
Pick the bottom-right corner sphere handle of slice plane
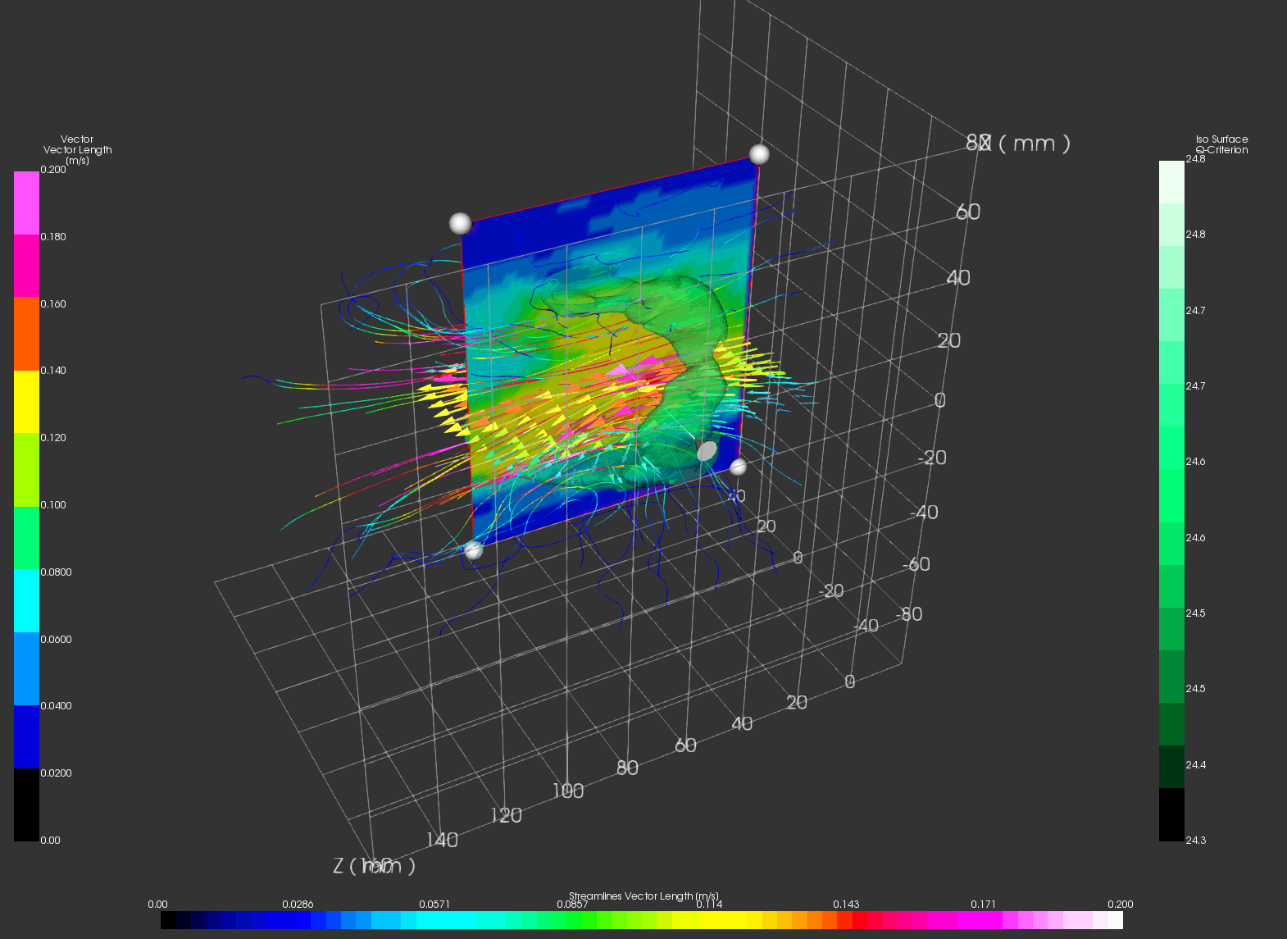738,467
